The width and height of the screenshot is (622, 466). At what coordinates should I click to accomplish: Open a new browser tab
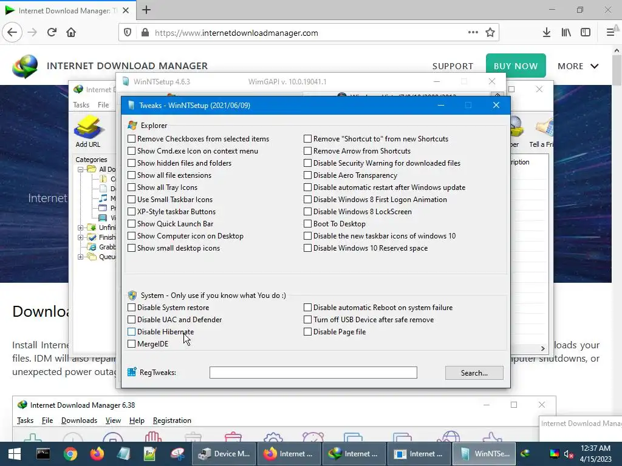pos(146,10)
